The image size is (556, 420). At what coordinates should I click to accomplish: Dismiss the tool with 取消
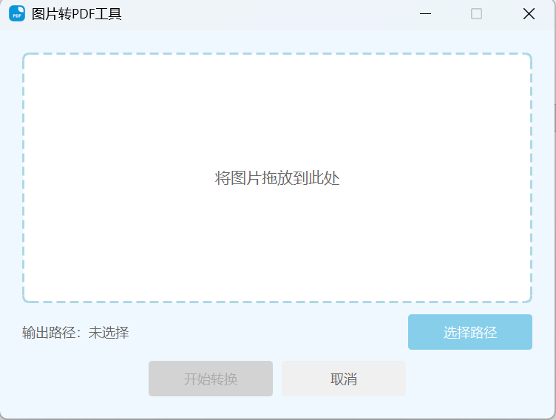pyautogui.click(x=344, y=379)
